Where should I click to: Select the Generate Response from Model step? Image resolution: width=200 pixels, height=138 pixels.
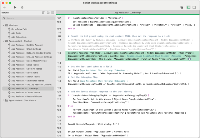(x=132, y=56)
